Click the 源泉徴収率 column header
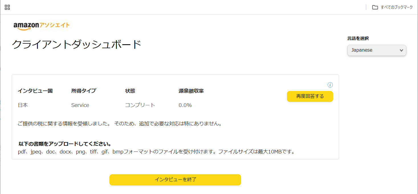The image size is (418, 194). [x=191, y=91]
